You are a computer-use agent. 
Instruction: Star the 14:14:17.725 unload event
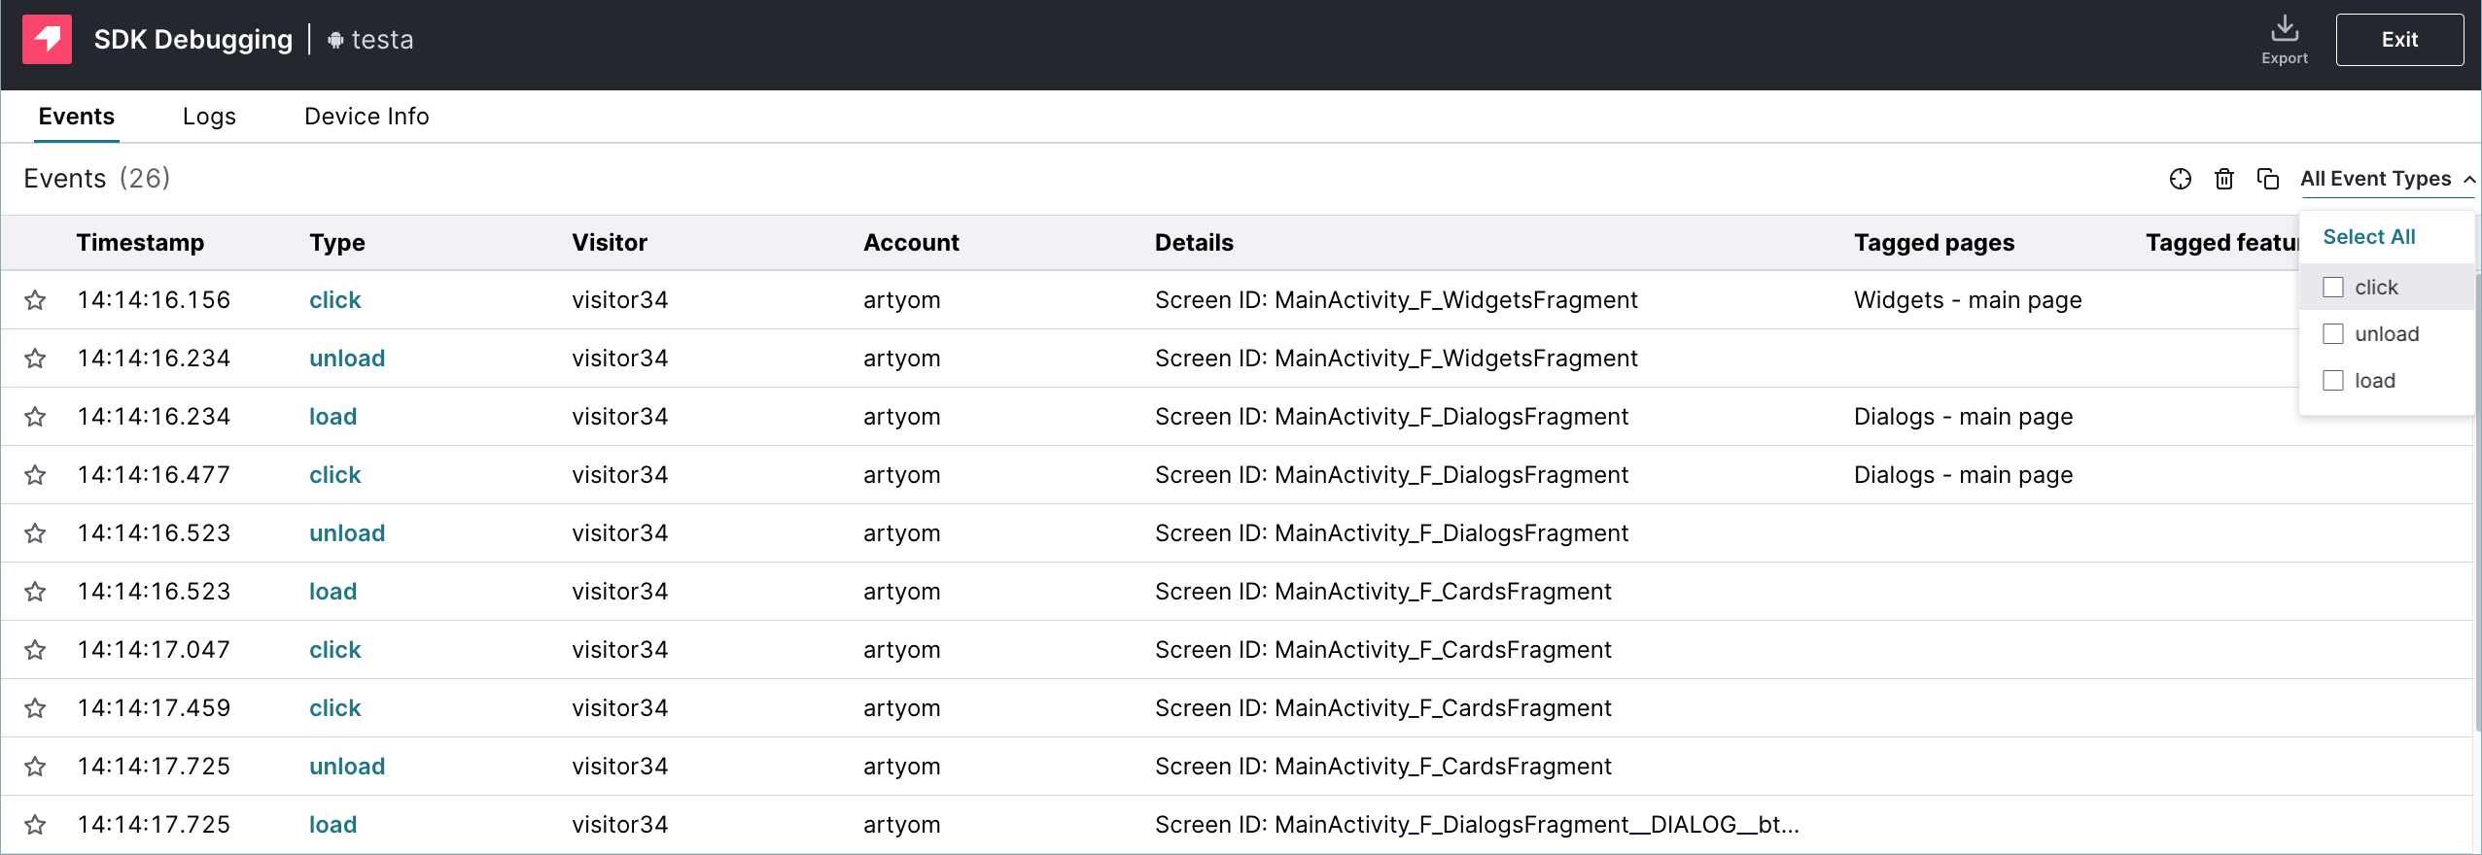pos(35,767)
